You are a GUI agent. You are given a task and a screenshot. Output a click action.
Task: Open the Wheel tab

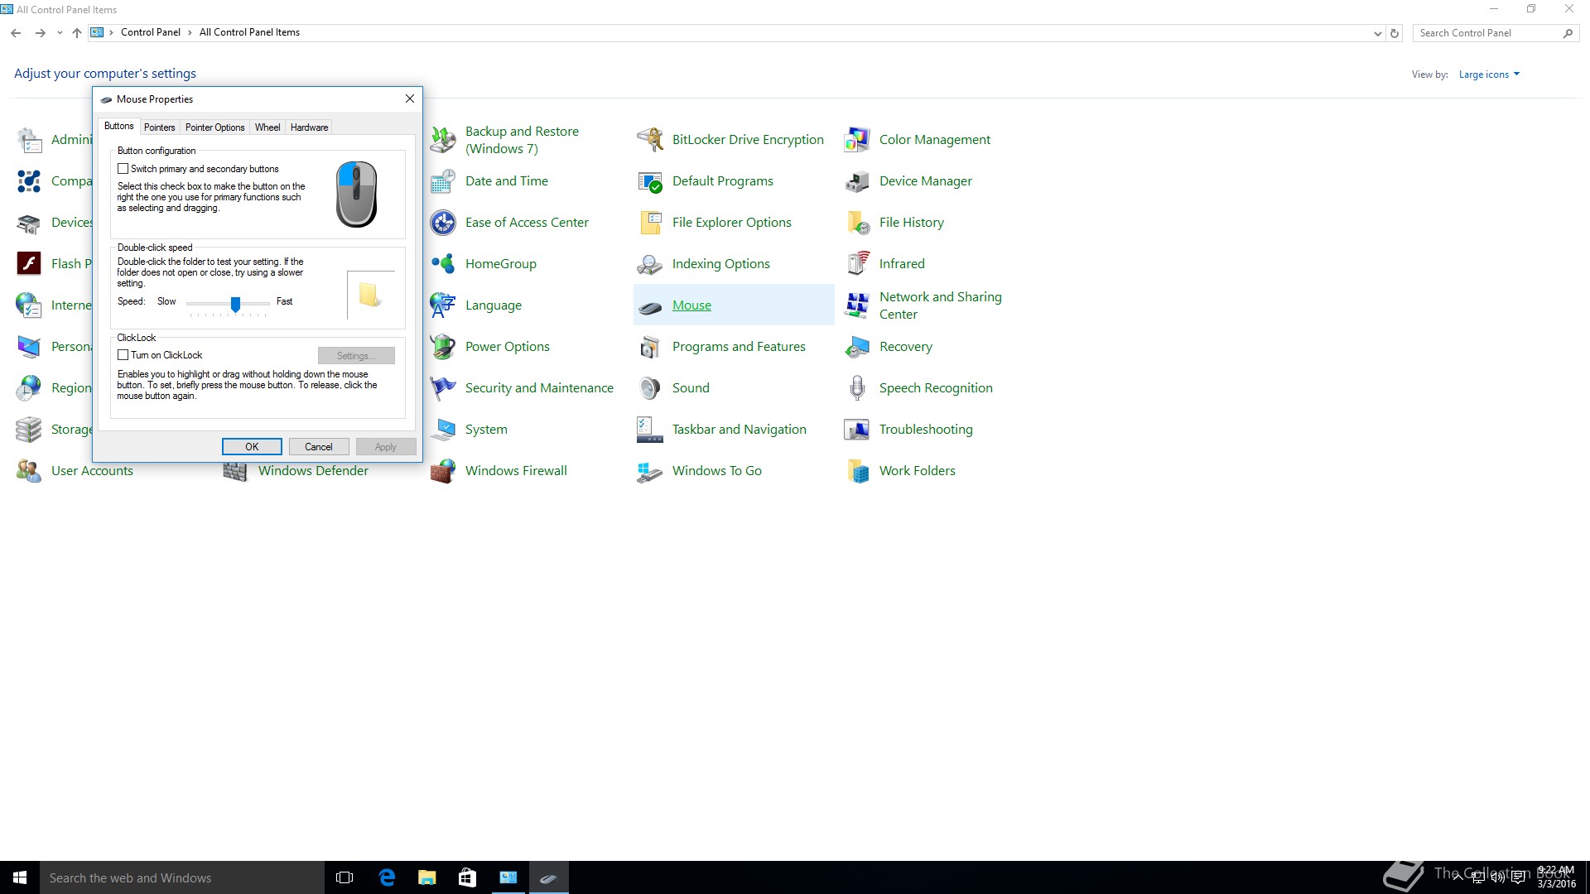click(x=267, y=127)
